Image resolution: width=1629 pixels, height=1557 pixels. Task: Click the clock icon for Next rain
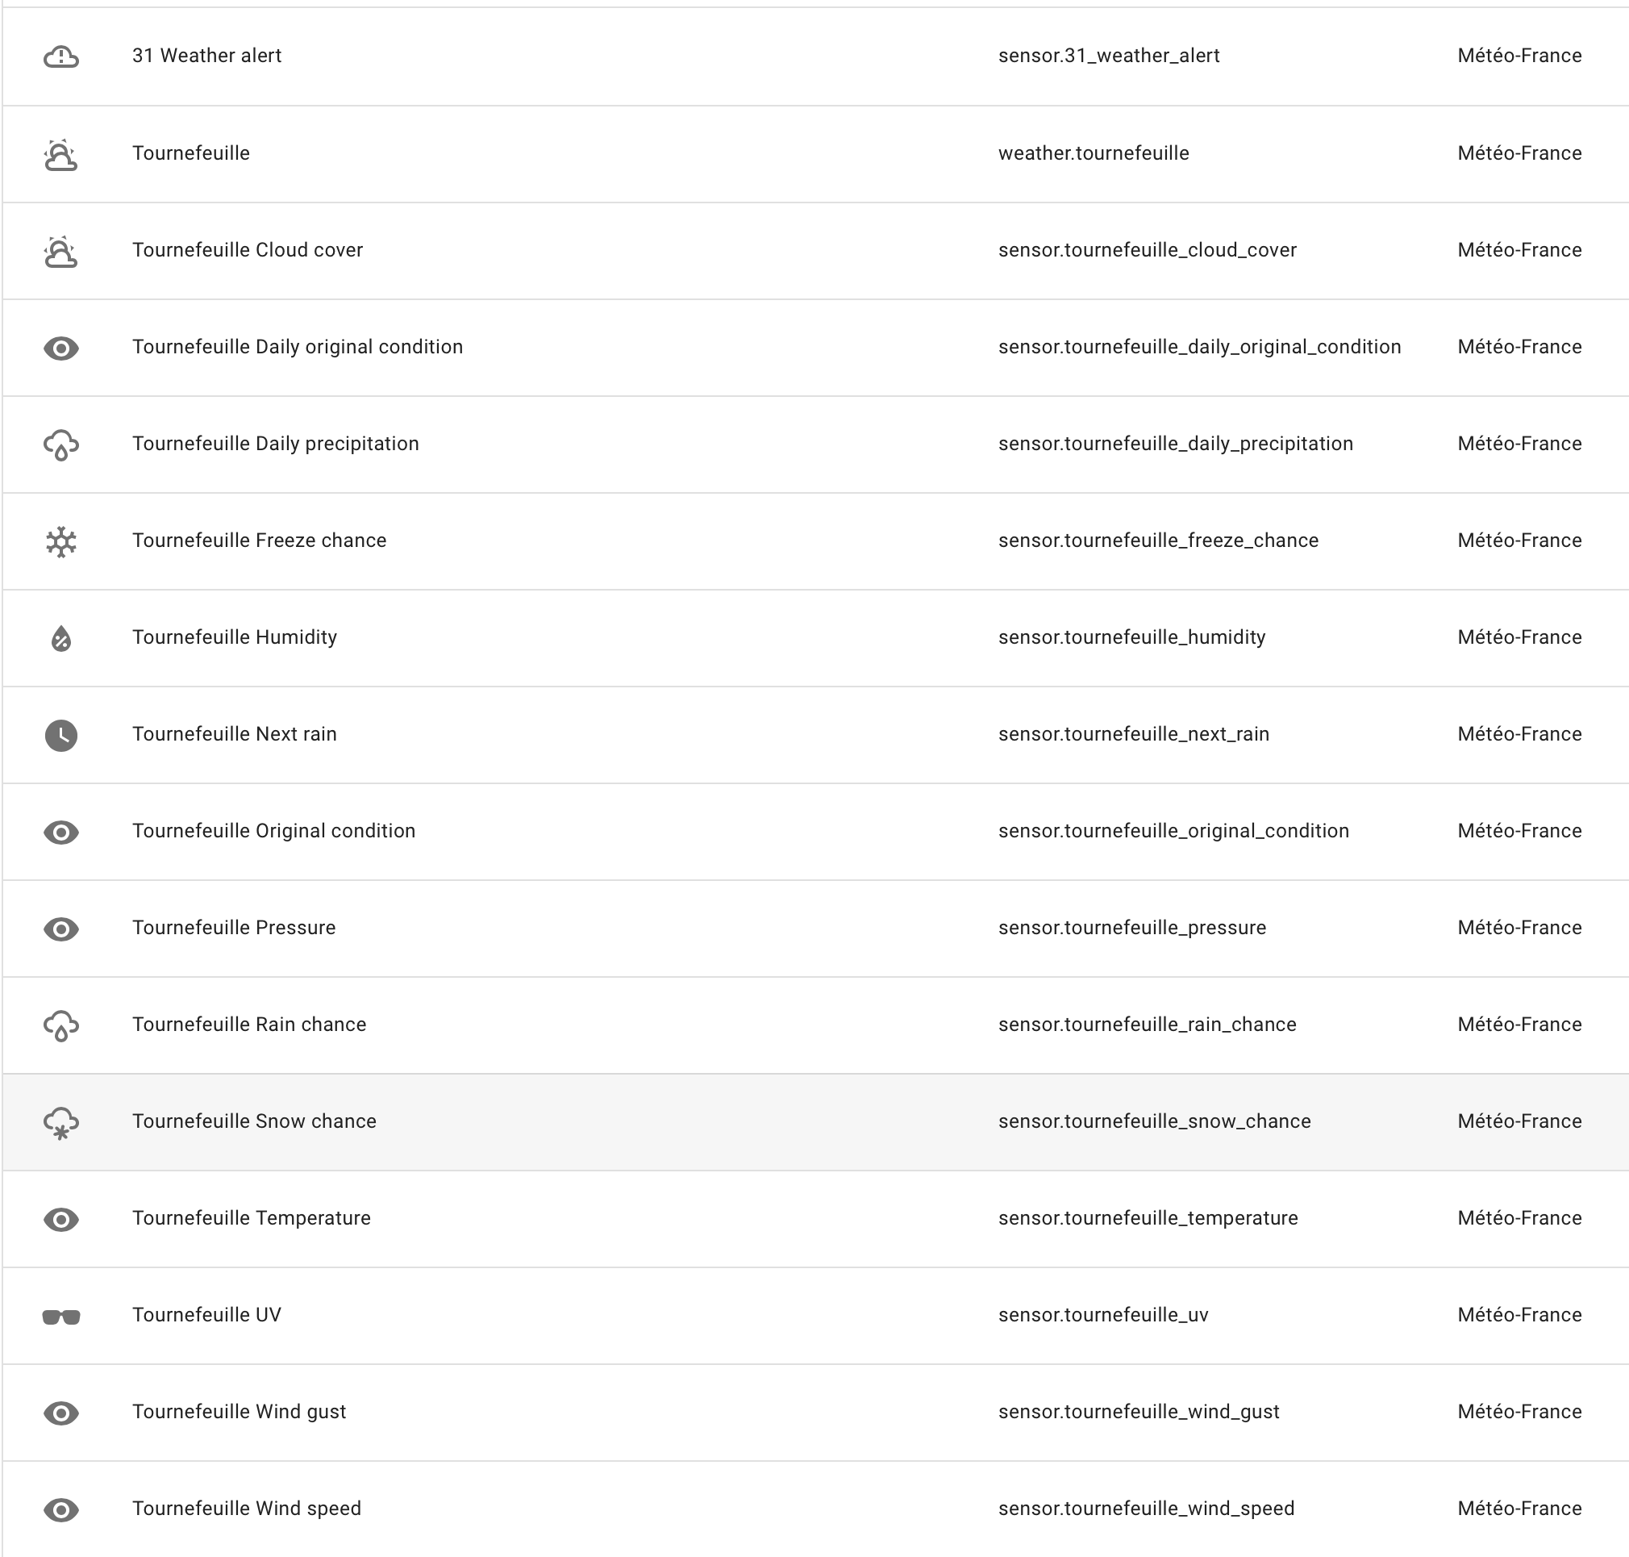60,736
